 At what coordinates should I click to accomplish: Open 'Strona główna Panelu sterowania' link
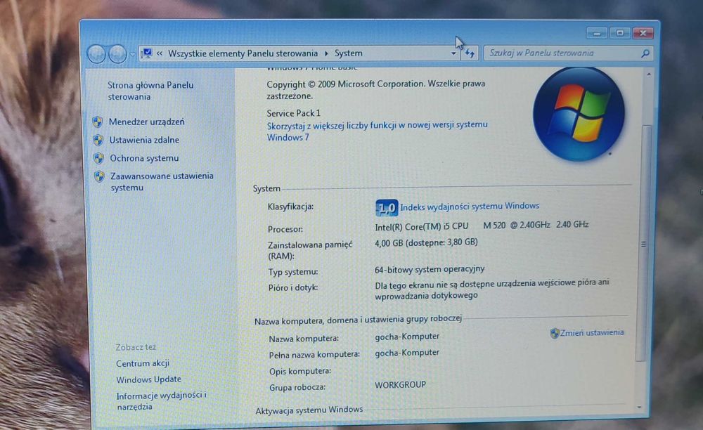(x=150, y=91)
